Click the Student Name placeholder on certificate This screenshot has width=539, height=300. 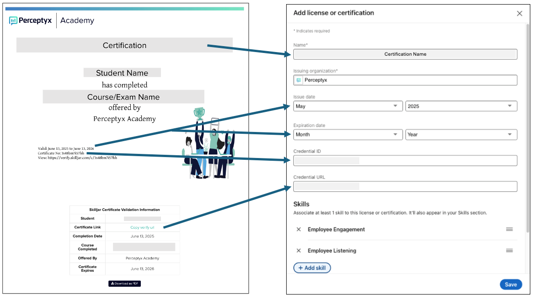(122, 73)
